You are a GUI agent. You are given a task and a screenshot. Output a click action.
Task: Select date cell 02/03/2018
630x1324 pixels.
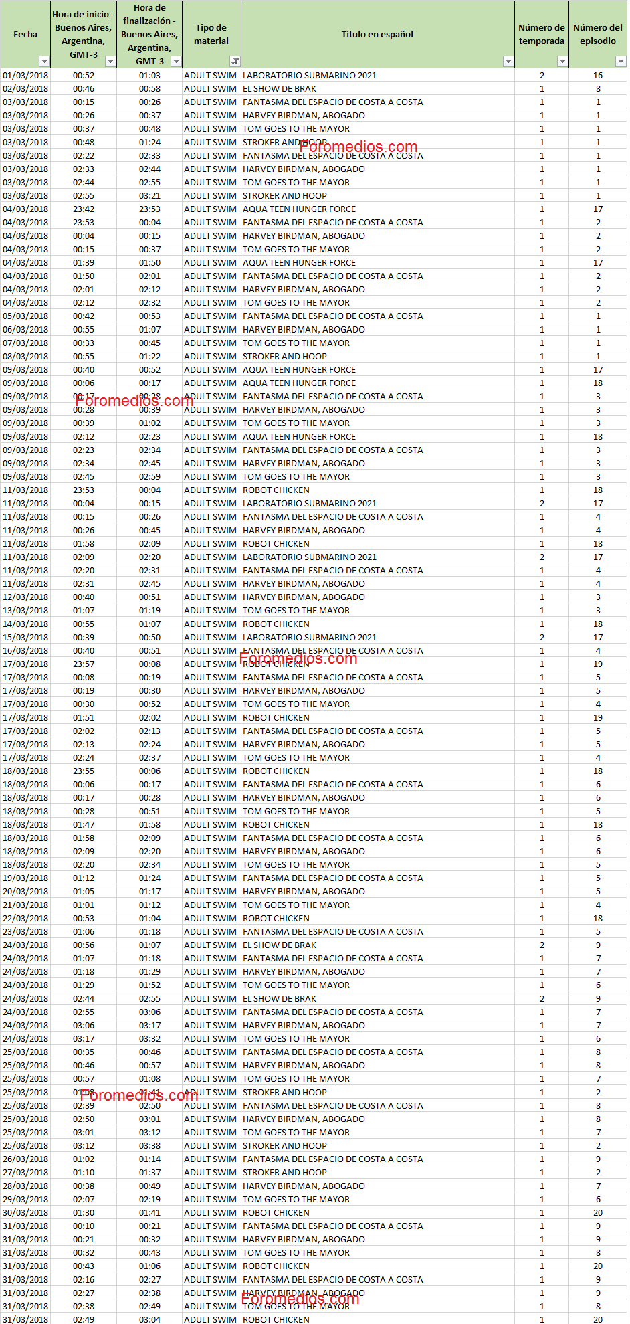[x=25, y=88]
